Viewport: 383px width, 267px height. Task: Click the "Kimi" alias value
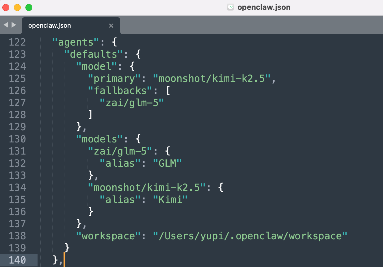[x=170, y=200]
